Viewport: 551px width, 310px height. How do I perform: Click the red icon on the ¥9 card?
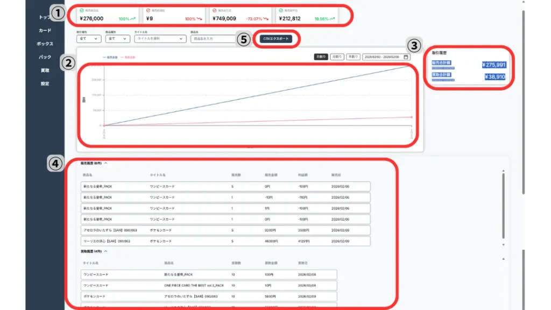point(149,10)
